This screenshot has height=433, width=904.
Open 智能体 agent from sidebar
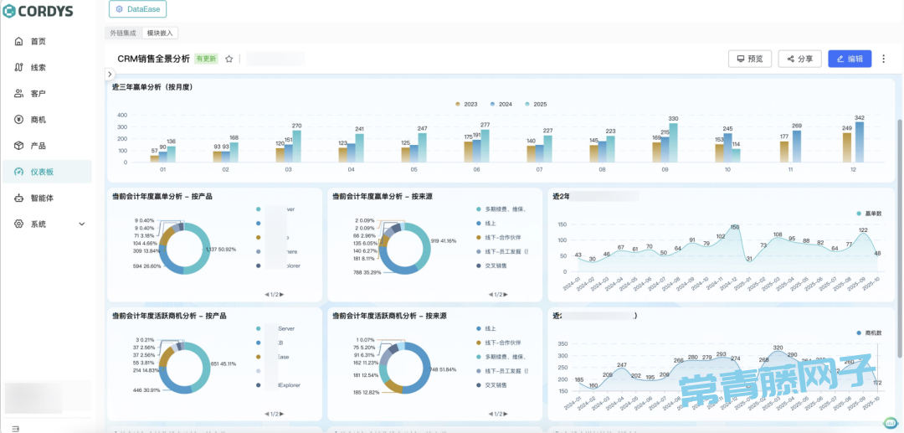[x=42, y=198]
